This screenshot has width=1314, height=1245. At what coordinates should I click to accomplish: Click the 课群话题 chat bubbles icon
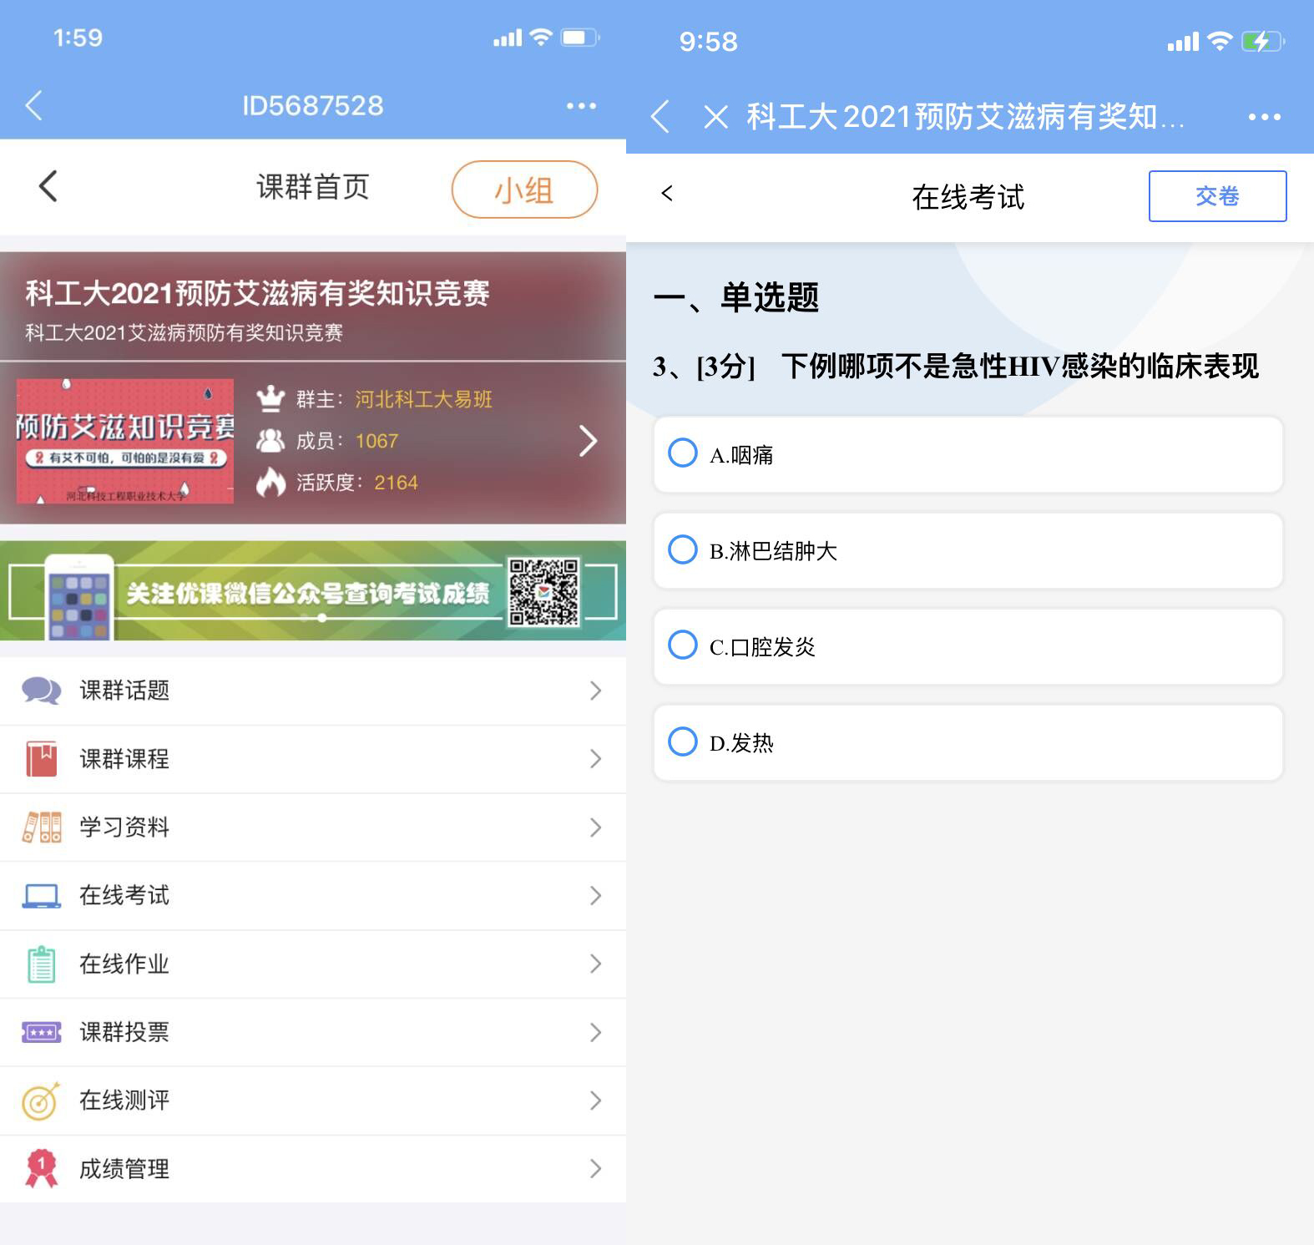(41, 691)
